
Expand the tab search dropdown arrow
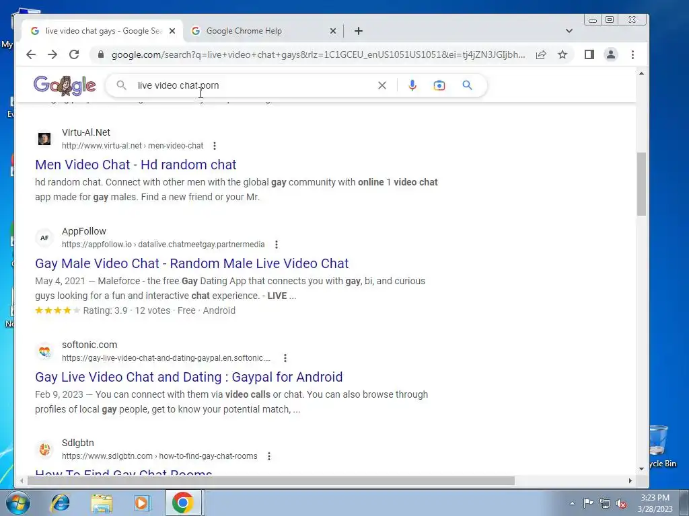[569, 31]
